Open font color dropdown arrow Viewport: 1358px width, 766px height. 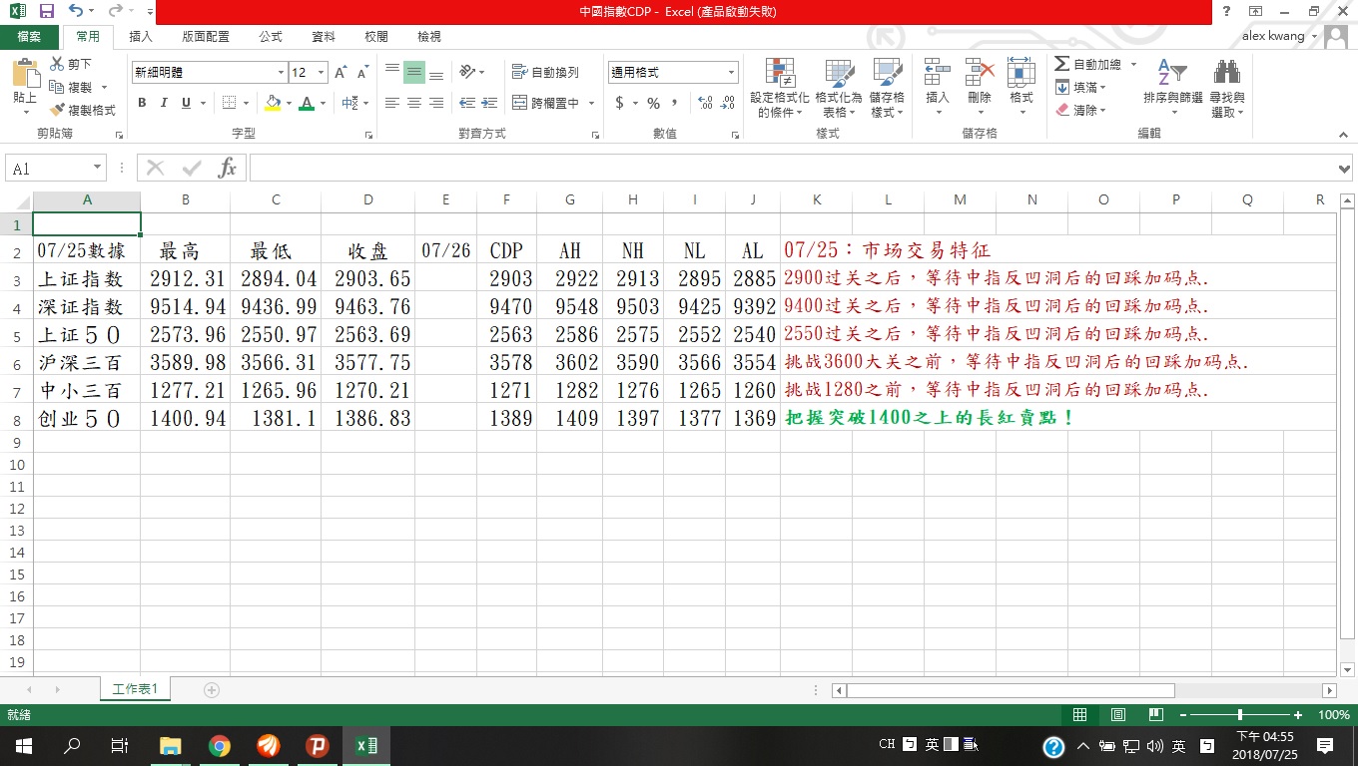click(323, 103)
